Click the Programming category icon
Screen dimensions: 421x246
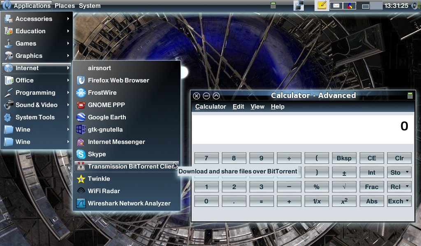click(x=9, y=93)
